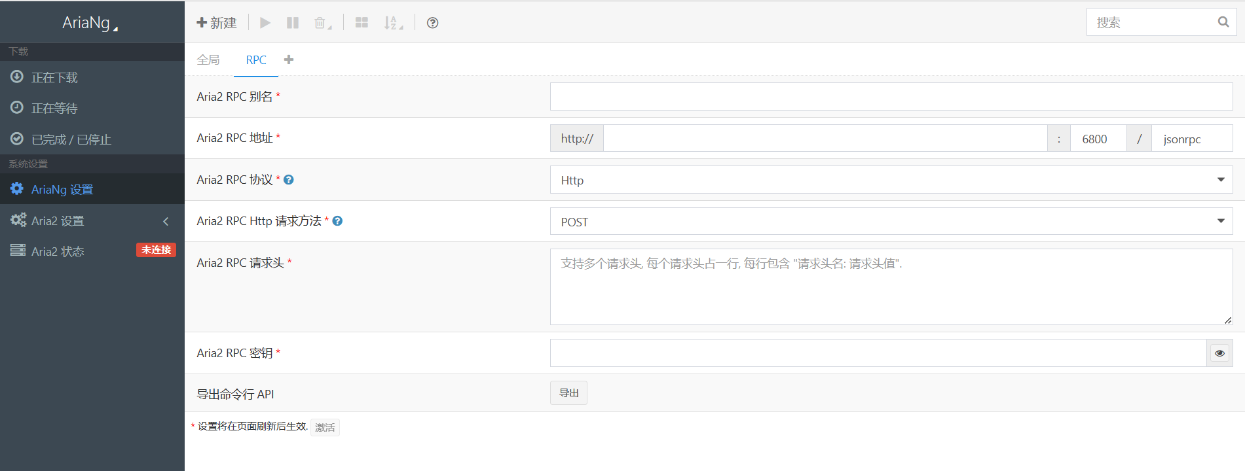Click the 新建 button in toolbar
The height and width of the screenshot is (471, 1245).
click(217, 23)
